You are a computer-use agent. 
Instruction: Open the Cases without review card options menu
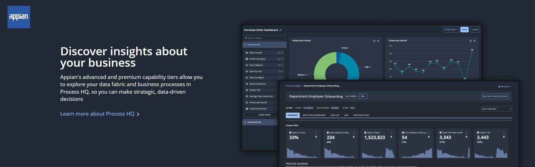coord(354,133)
